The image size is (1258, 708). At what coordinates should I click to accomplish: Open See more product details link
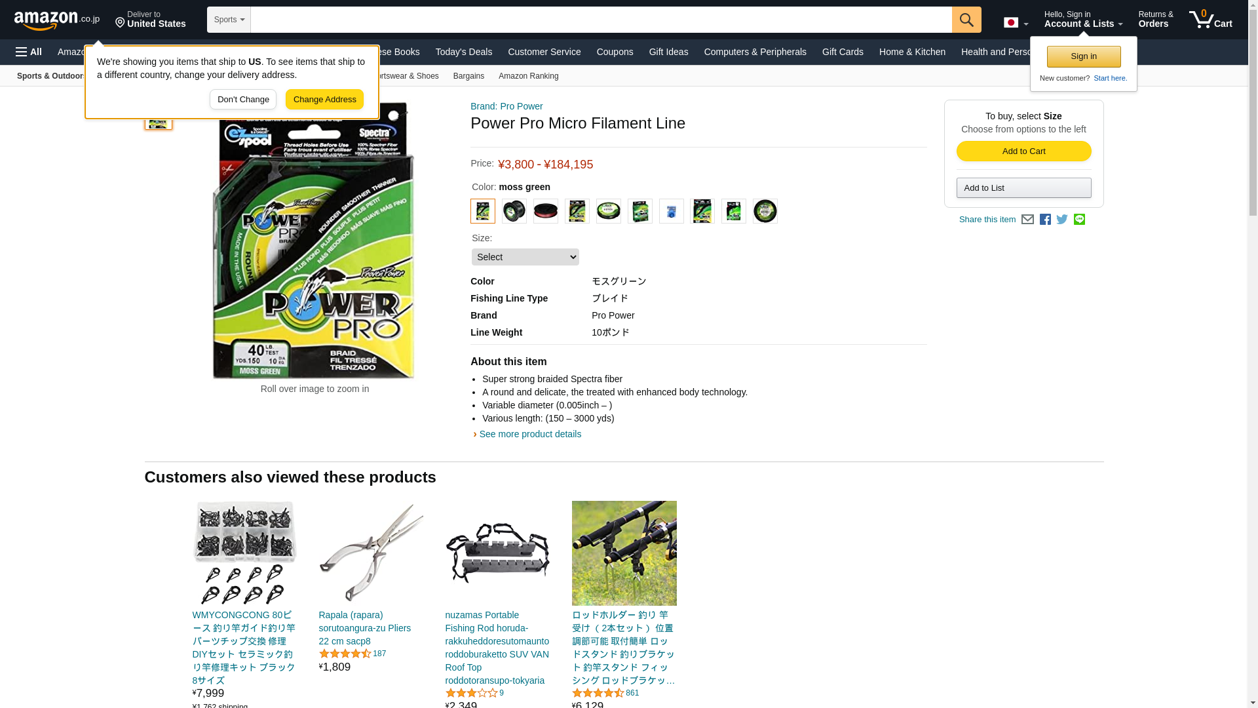click(530, 434)
